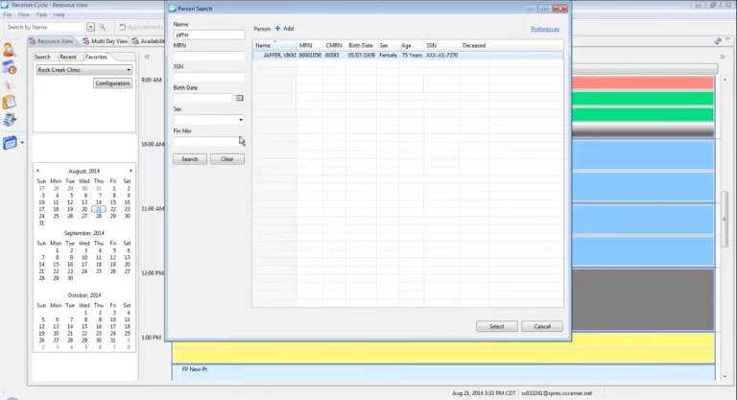Click the red appointment slot in schedule

[643, 82]
